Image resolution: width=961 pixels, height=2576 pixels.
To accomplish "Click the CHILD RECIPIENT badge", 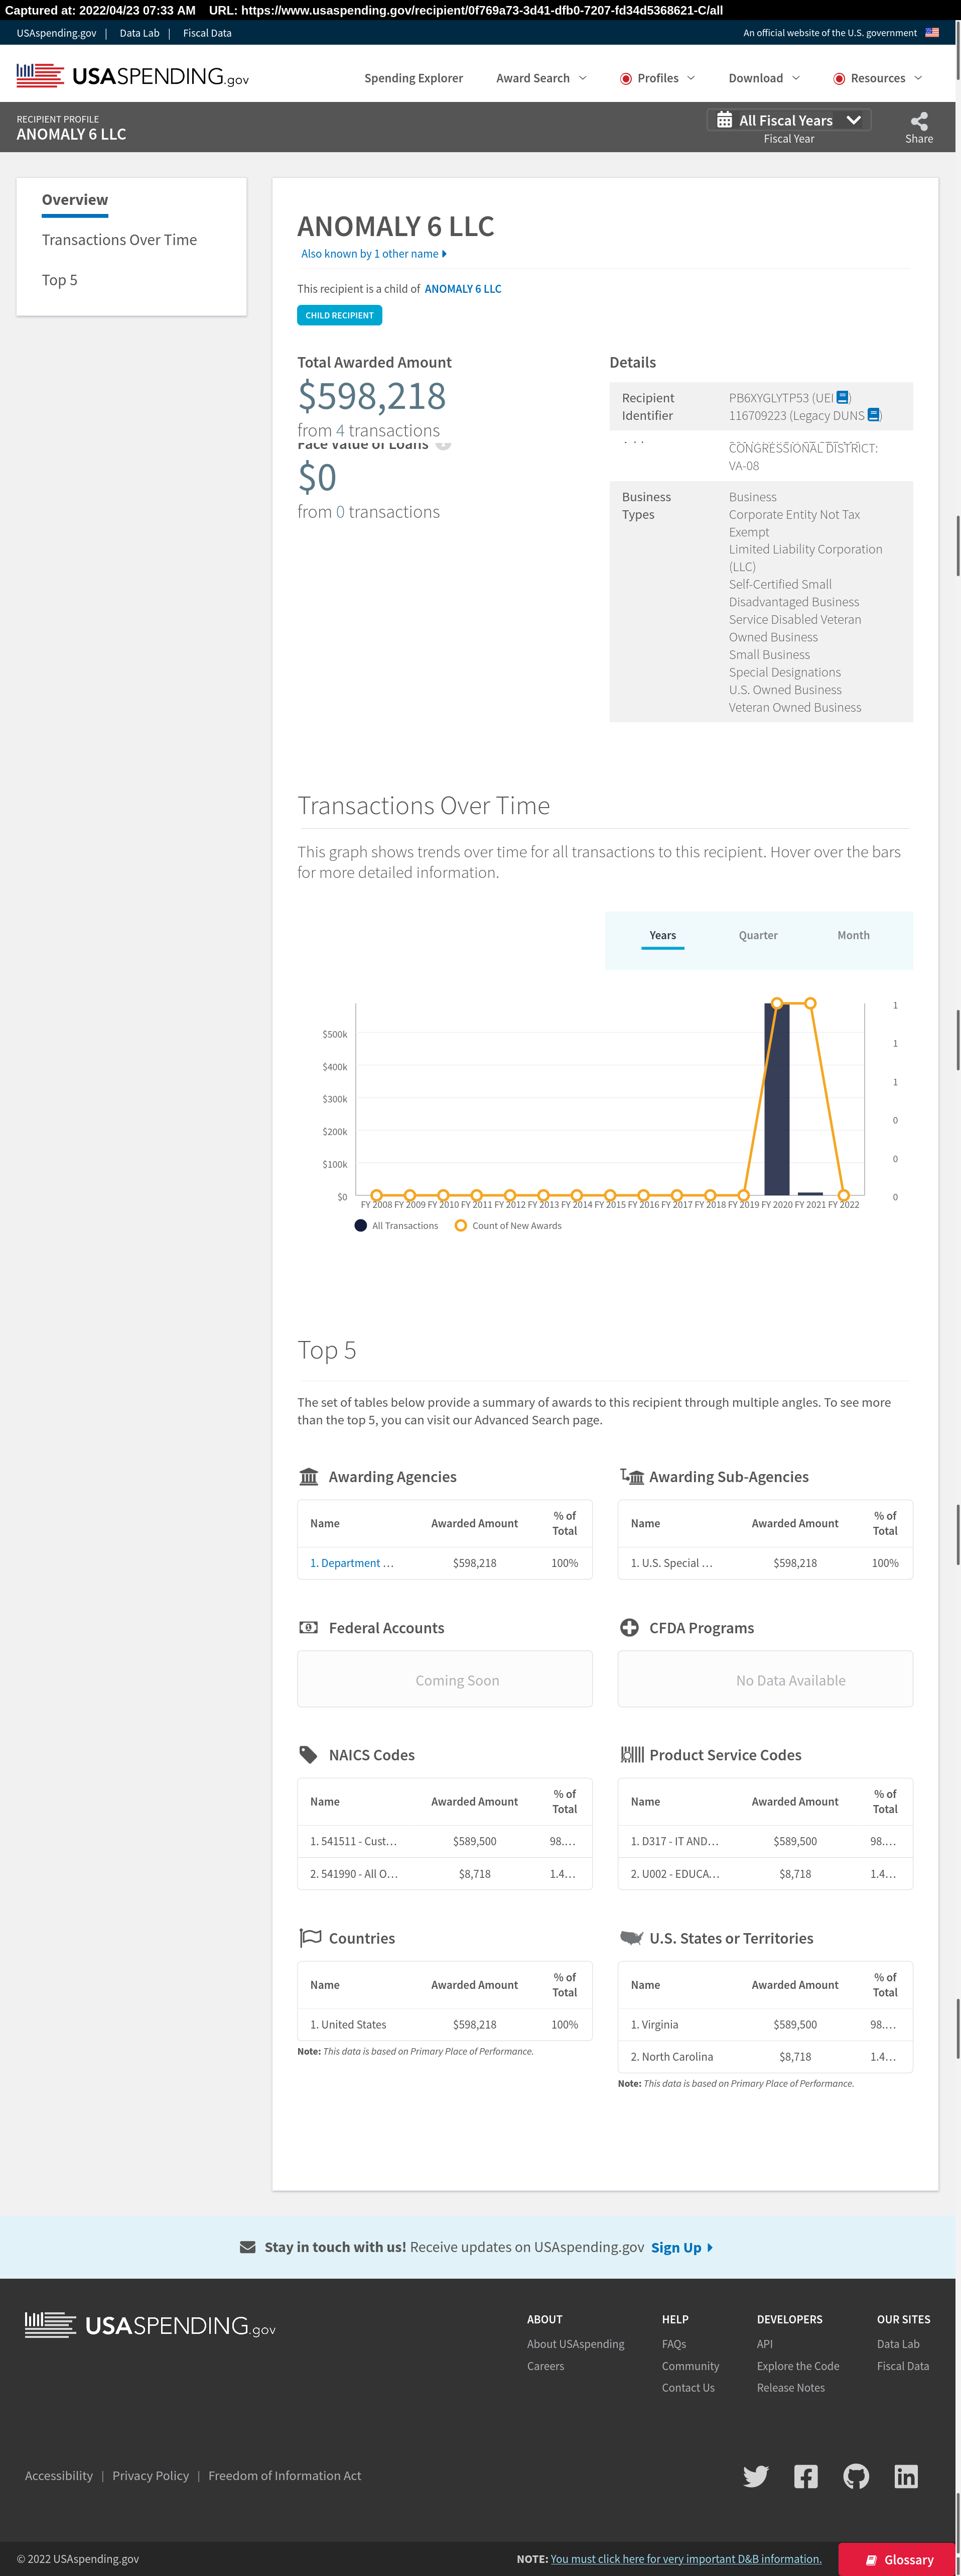I will tap(339, 315).
